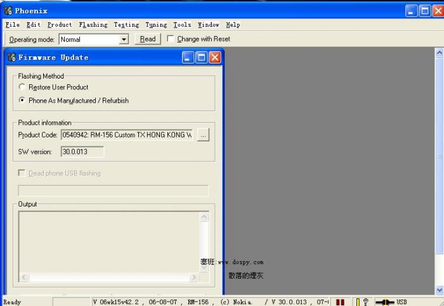This screenshot has height=306, width=444.
Task: Click the SW version field
Action: pyautogui.click(x=82, y=151)
